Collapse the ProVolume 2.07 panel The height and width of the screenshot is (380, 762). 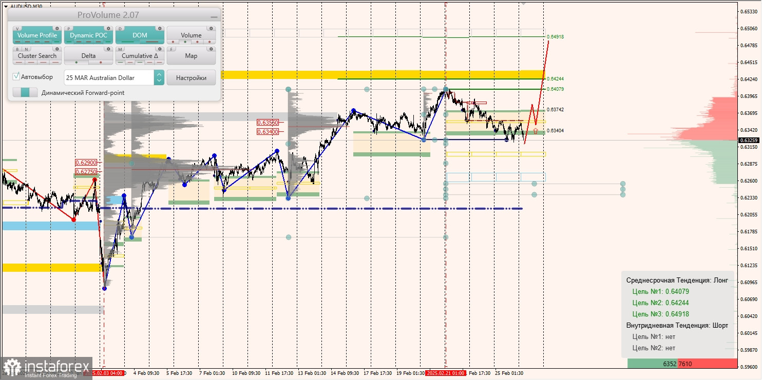tap(214, 16)
